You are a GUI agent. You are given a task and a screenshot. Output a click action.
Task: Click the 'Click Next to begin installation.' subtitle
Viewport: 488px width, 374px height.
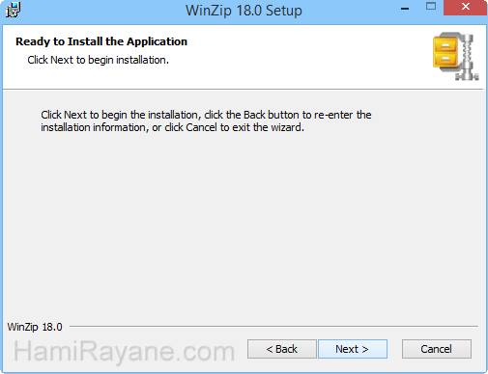(98, 60)
